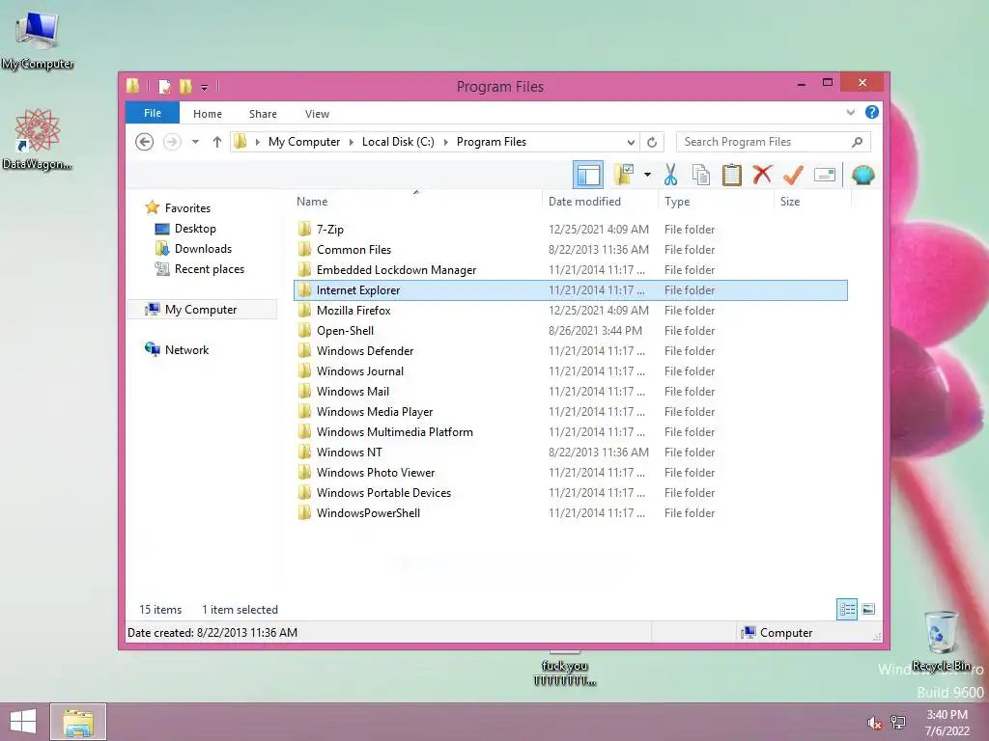
Task: Click the Back navigation arrow
Action: [145, 142]
